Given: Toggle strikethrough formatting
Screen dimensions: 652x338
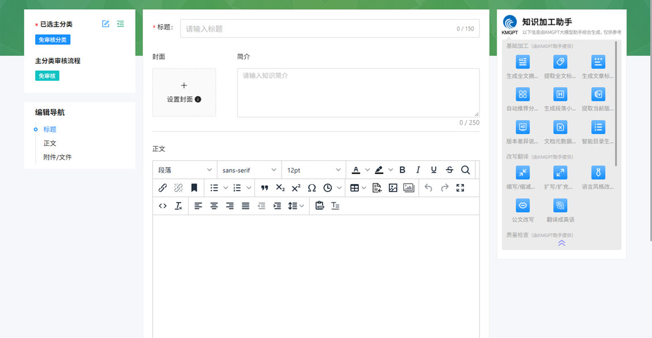Looking at the screenshot, I should click(449, 170).
